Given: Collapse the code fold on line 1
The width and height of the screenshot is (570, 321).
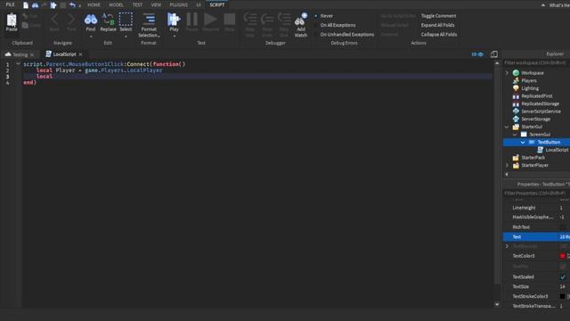Looking at the screenshot, I should pos(18,63).
